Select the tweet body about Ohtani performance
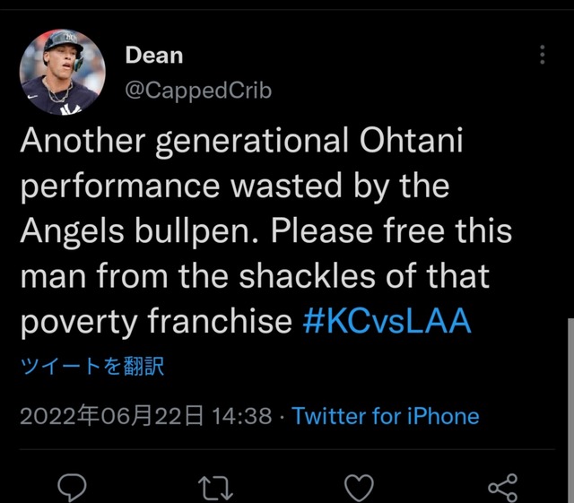This screenshot has height=503, width=574. (x=266, y=231)
